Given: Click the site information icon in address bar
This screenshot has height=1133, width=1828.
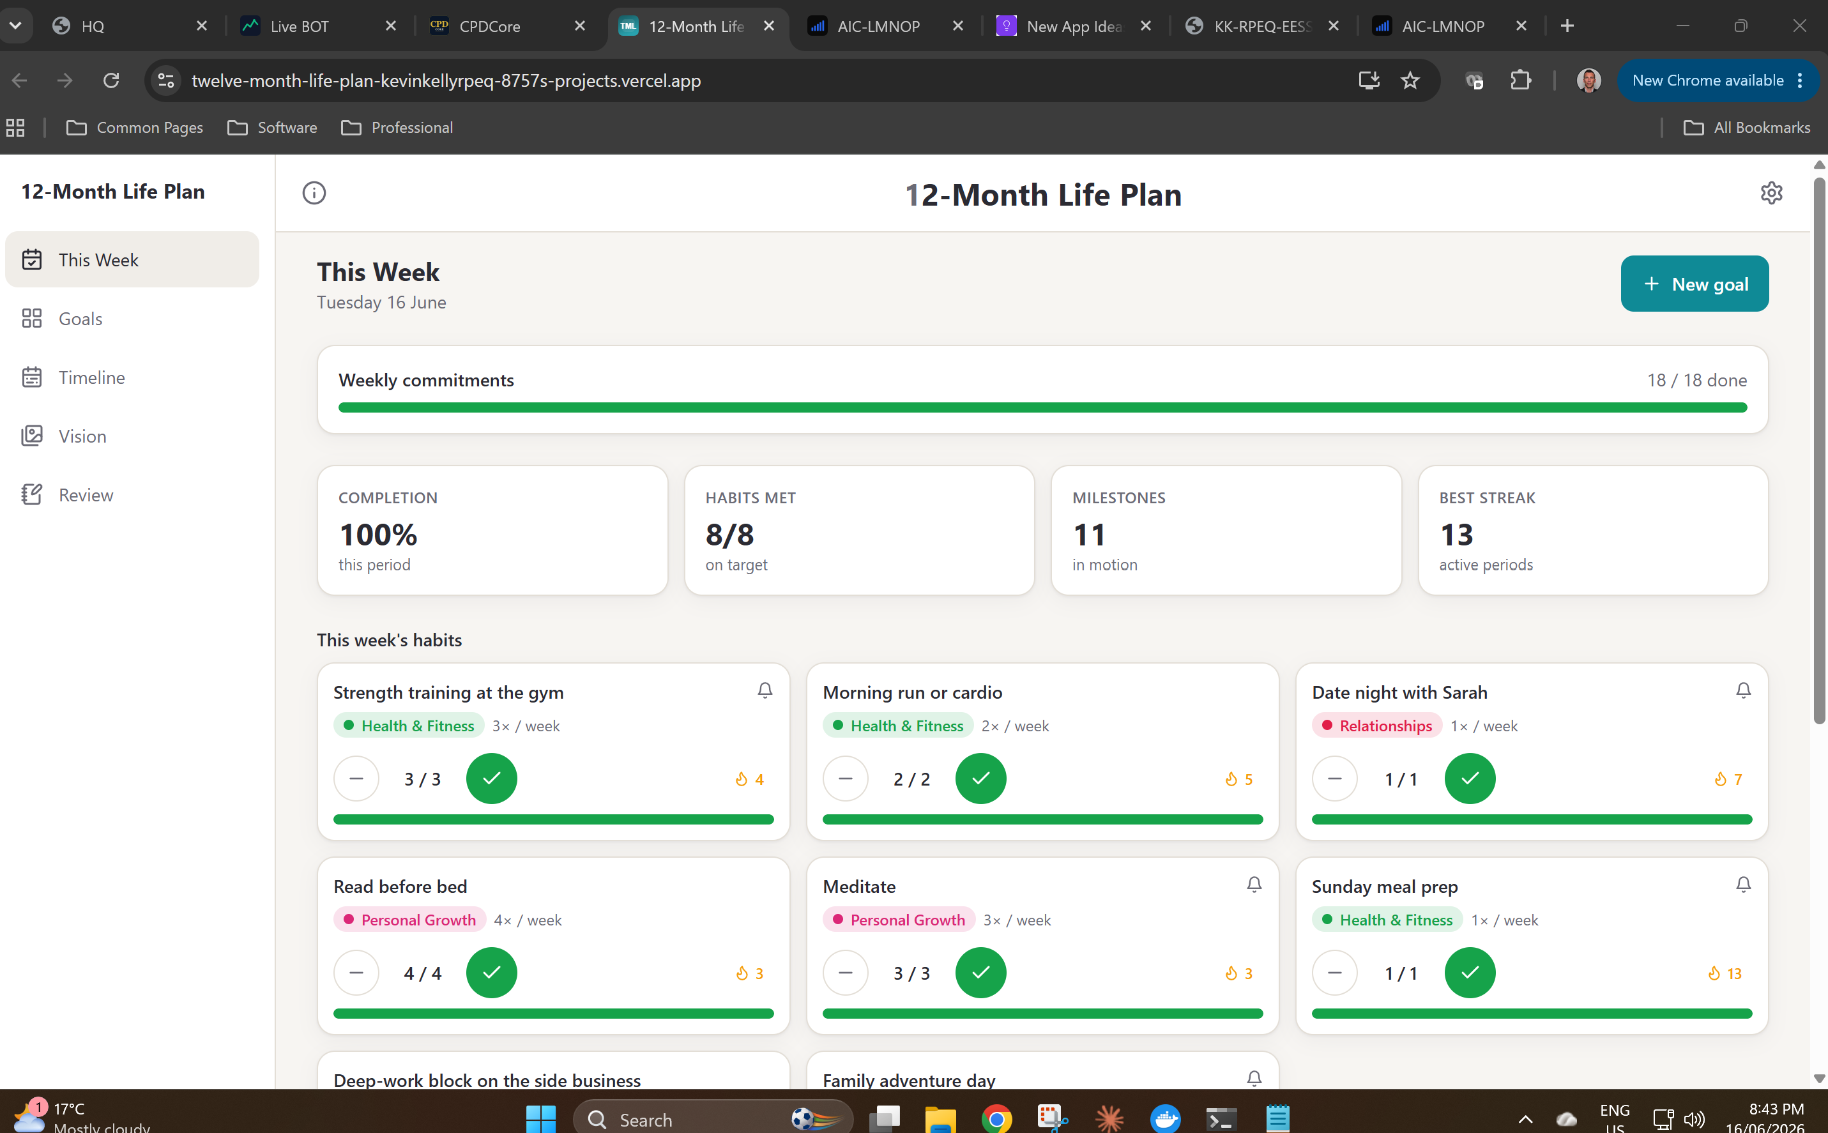Looking at the screenshot, I should pos(166,80).
